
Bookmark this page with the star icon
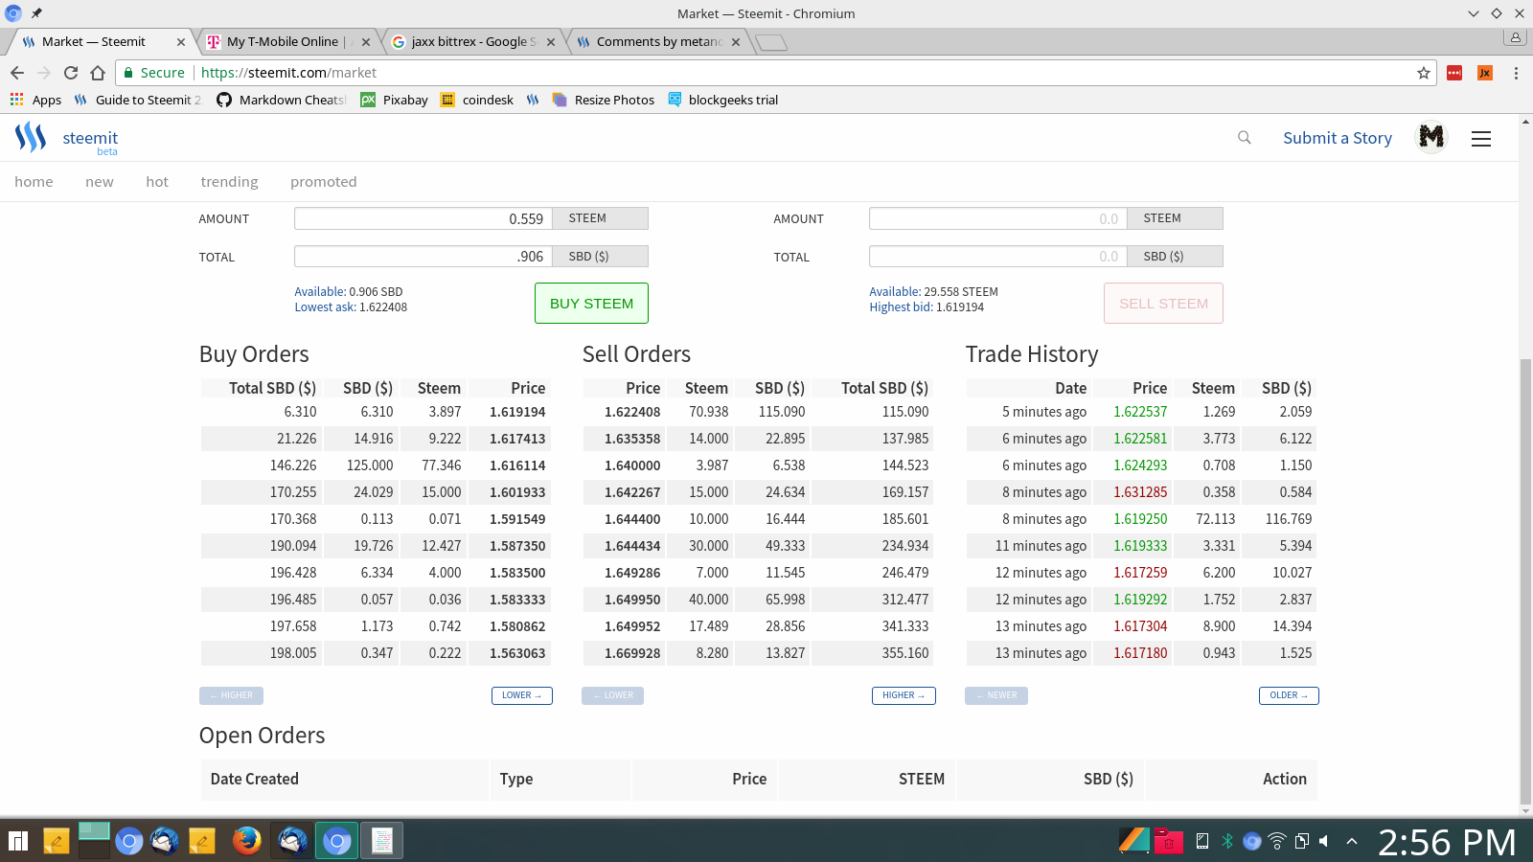(1424, 73)
